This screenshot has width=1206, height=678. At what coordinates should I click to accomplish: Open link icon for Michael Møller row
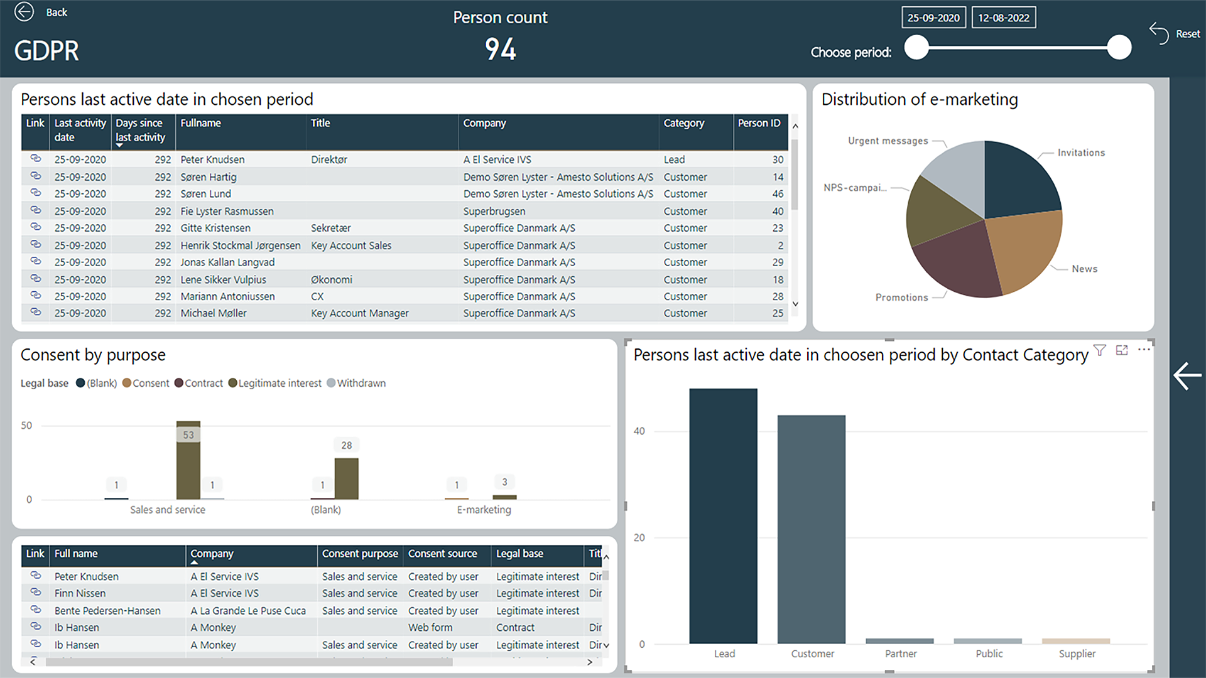[x=36, y=313]
